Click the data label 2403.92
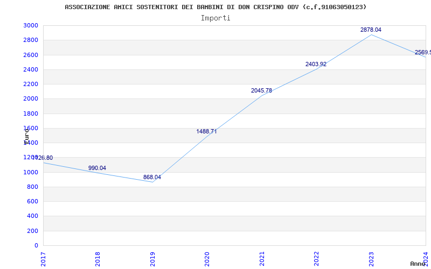 point(316,64)
